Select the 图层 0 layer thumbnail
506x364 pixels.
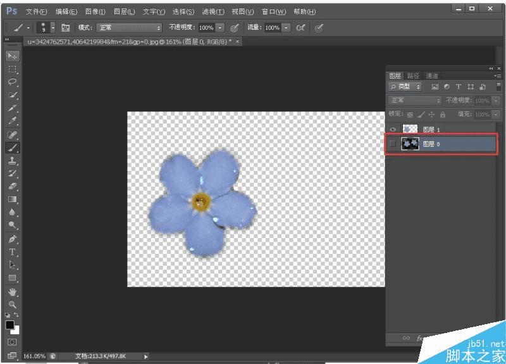(x=410, y=144)
